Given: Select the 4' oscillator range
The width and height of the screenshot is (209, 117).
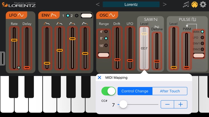Looking at the screenshot, I should [106, 31].
